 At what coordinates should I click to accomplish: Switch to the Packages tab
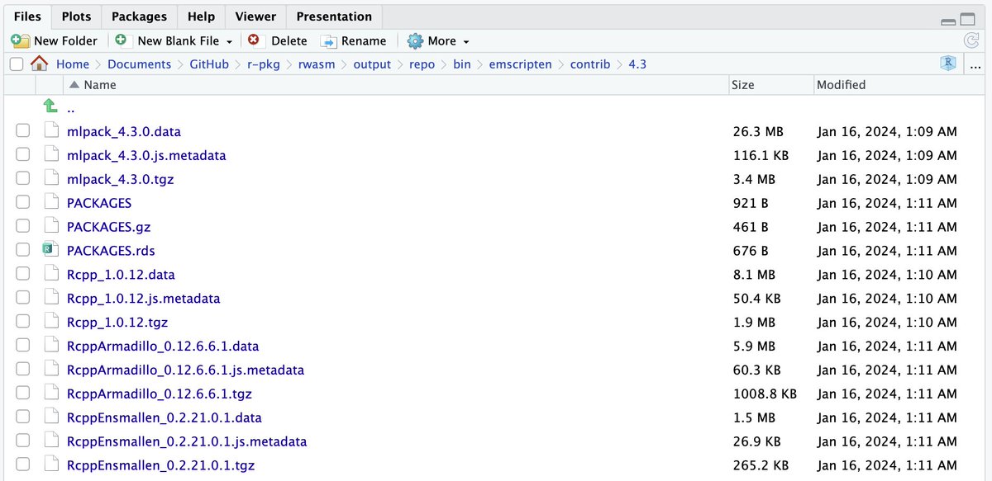(139, 17)
